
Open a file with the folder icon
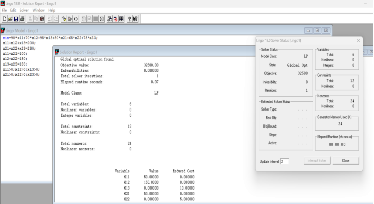[x=10, y=19]
